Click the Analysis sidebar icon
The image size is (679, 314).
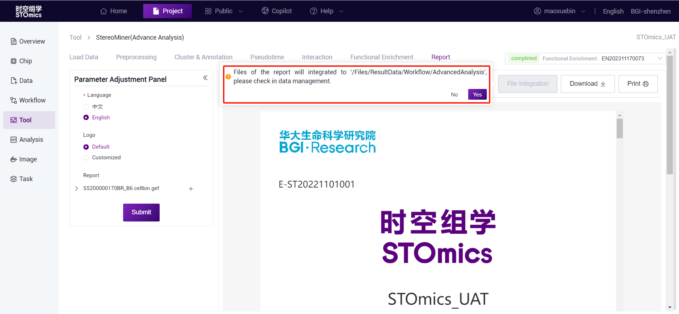[x=14, y=140]
